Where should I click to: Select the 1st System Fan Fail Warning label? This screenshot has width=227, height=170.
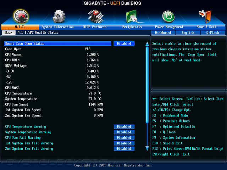click(29, 143)
